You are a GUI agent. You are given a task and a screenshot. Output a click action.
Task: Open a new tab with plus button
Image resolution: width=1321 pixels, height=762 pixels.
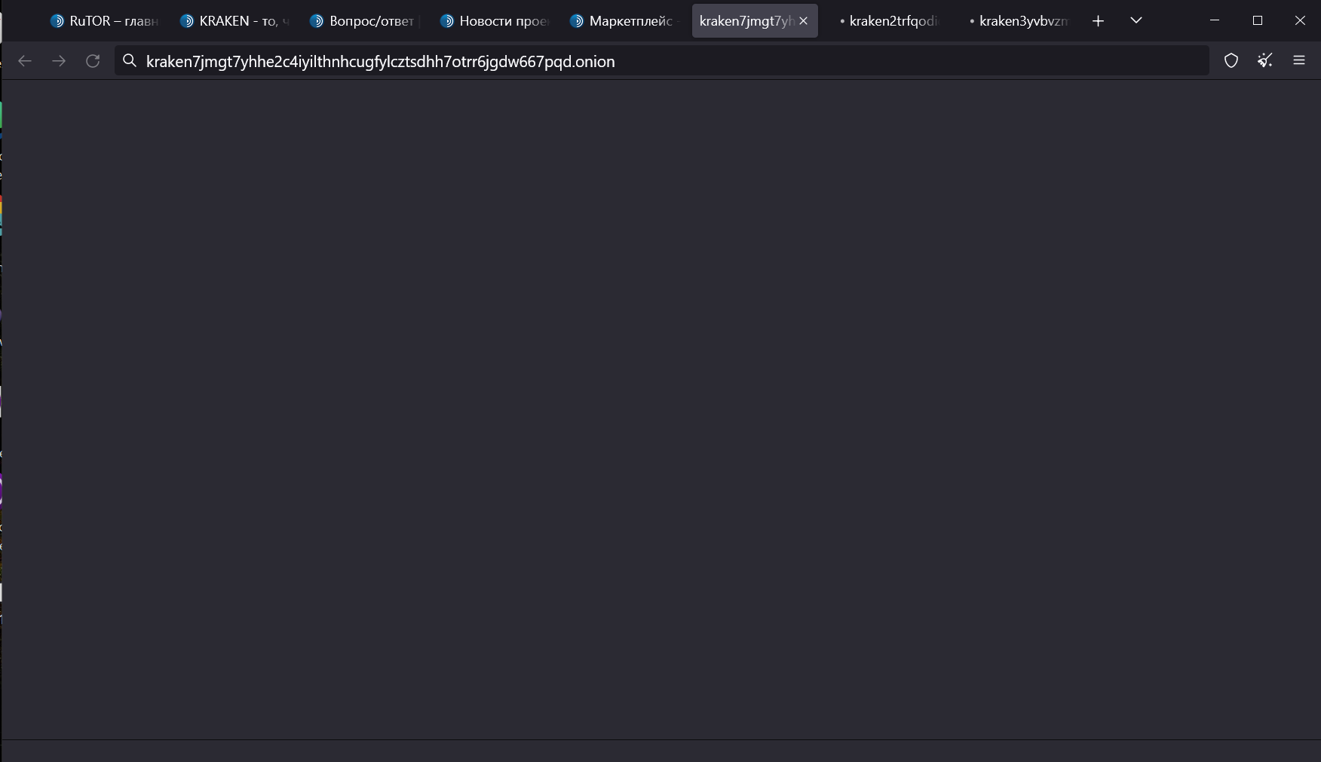(x=1098, y=21)
